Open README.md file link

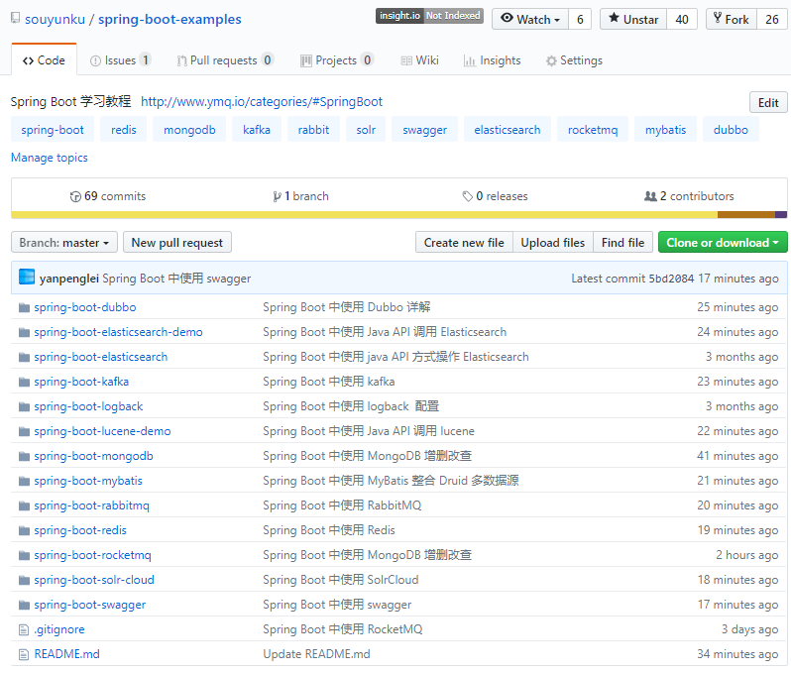point(67,654)
